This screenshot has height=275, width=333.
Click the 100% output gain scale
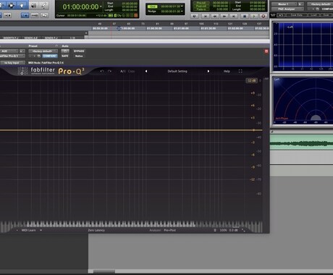pos(223,230)
